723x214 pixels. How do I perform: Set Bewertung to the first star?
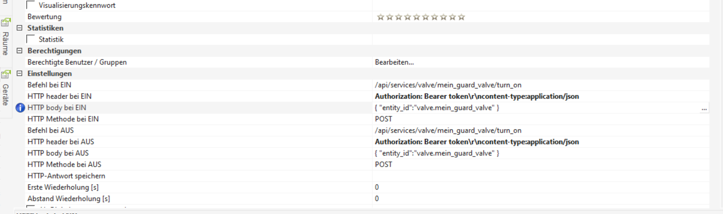tap(381, 17)
